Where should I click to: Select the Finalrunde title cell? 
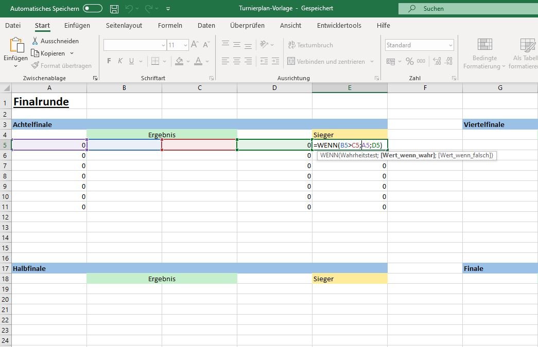click(49, 102)
